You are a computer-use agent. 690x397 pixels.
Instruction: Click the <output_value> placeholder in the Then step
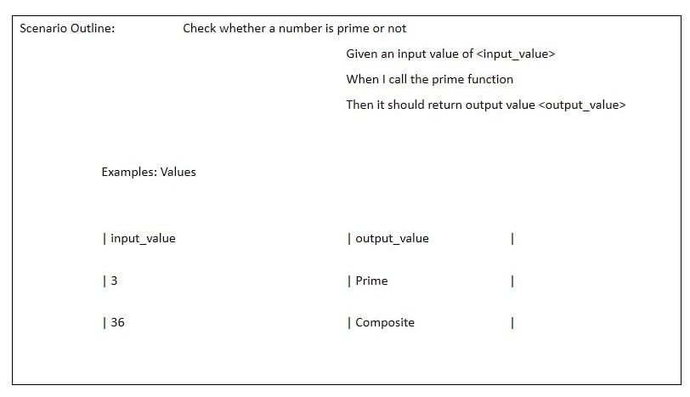point(582,105)
